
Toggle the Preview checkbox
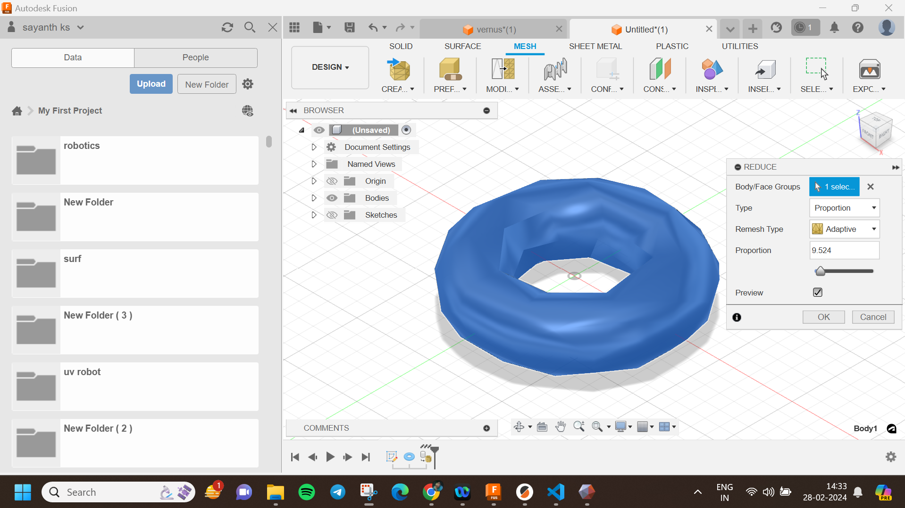click(x=818, y=292)
